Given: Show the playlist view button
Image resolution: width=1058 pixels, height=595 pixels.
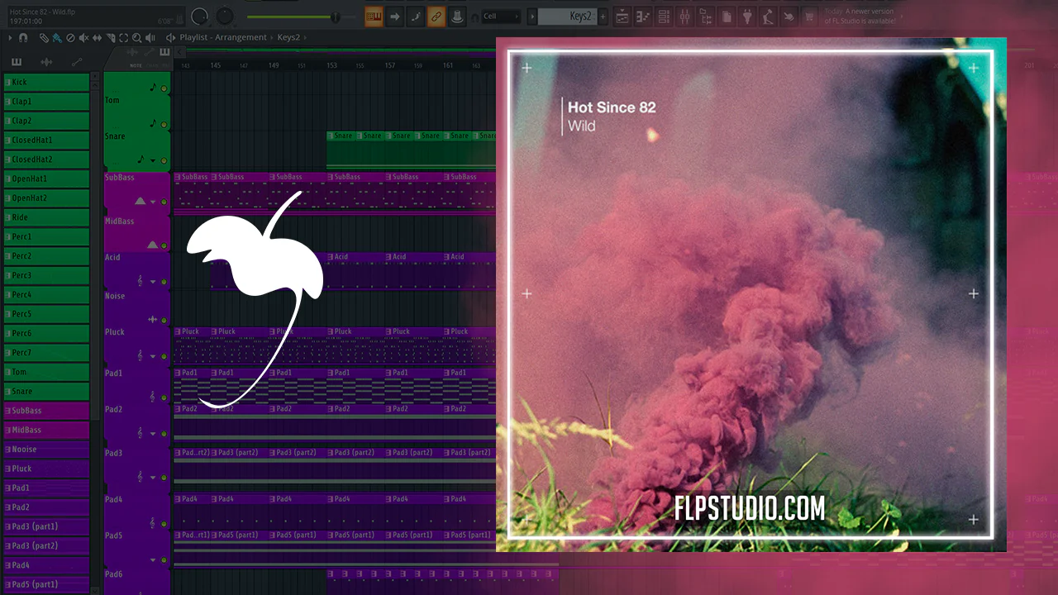Looking at the screenshot, I should pyautogui.click(x=622, y=17).
